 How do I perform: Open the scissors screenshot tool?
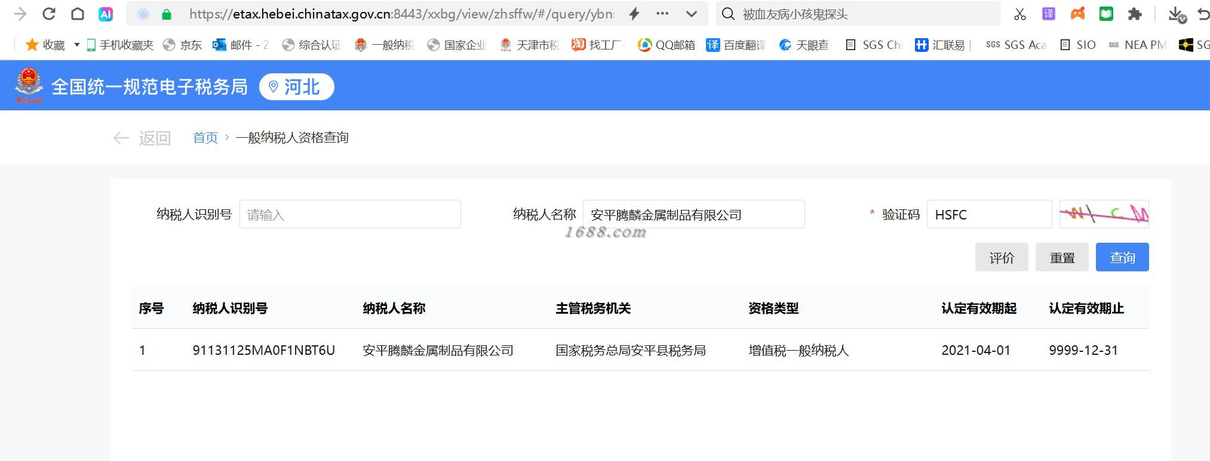coord(1020,14)
